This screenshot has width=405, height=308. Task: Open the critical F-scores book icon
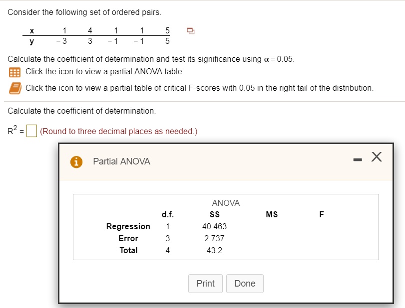(x=14, y=88)
